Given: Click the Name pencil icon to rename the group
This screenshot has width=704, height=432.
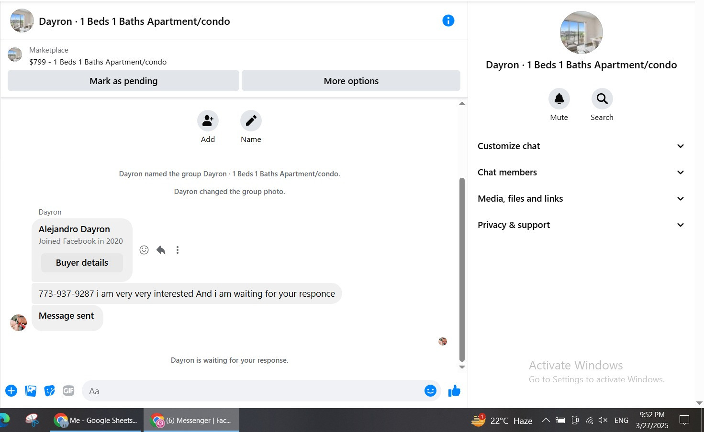Looking at the screenshot, I should point(251,121).
